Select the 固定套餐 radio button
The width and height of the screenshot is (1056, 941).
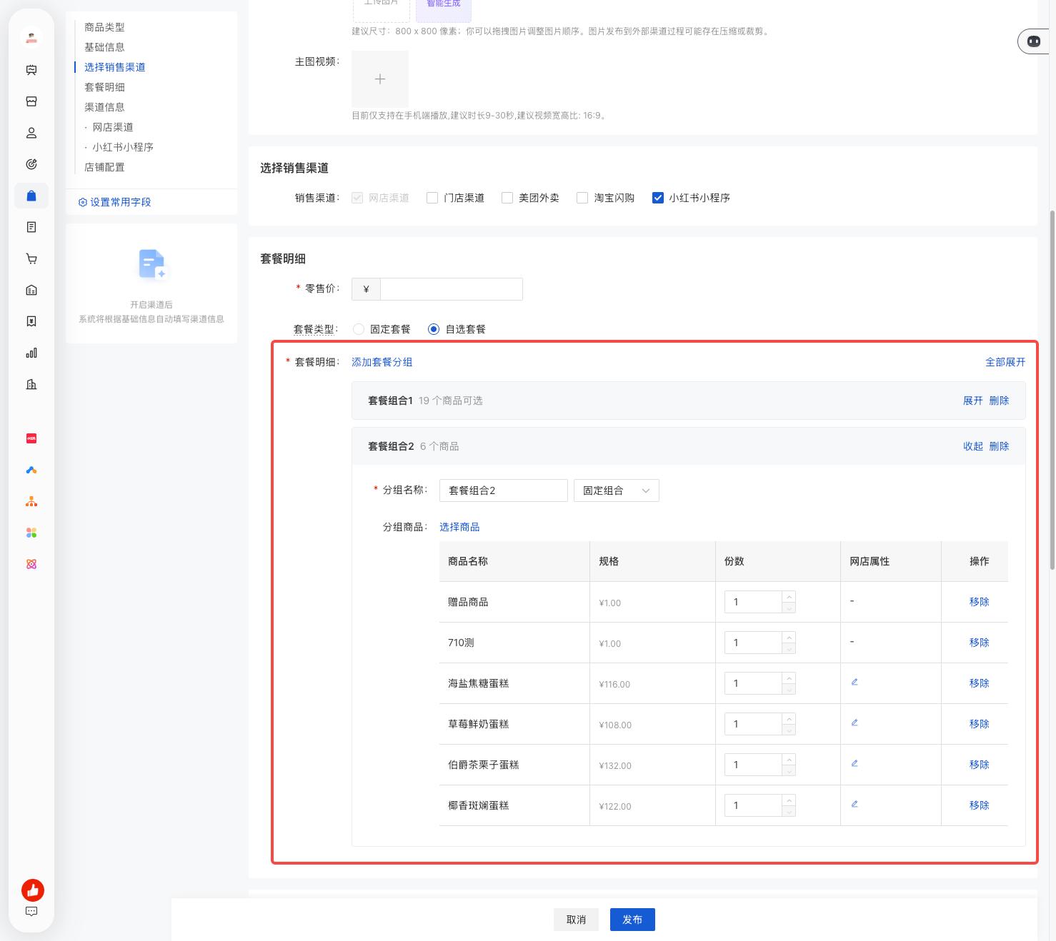point(359,329)
